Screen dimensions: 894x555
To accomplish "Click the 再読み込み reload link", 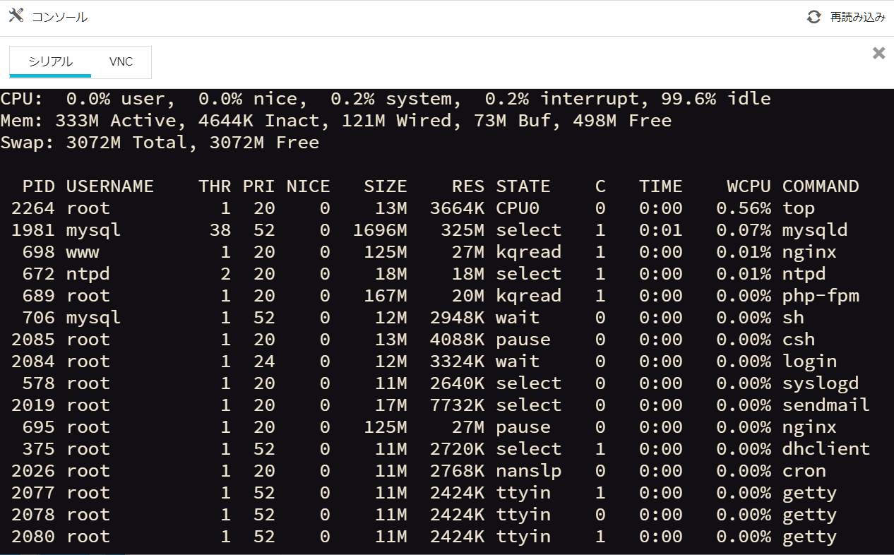I will pos(858,17).
